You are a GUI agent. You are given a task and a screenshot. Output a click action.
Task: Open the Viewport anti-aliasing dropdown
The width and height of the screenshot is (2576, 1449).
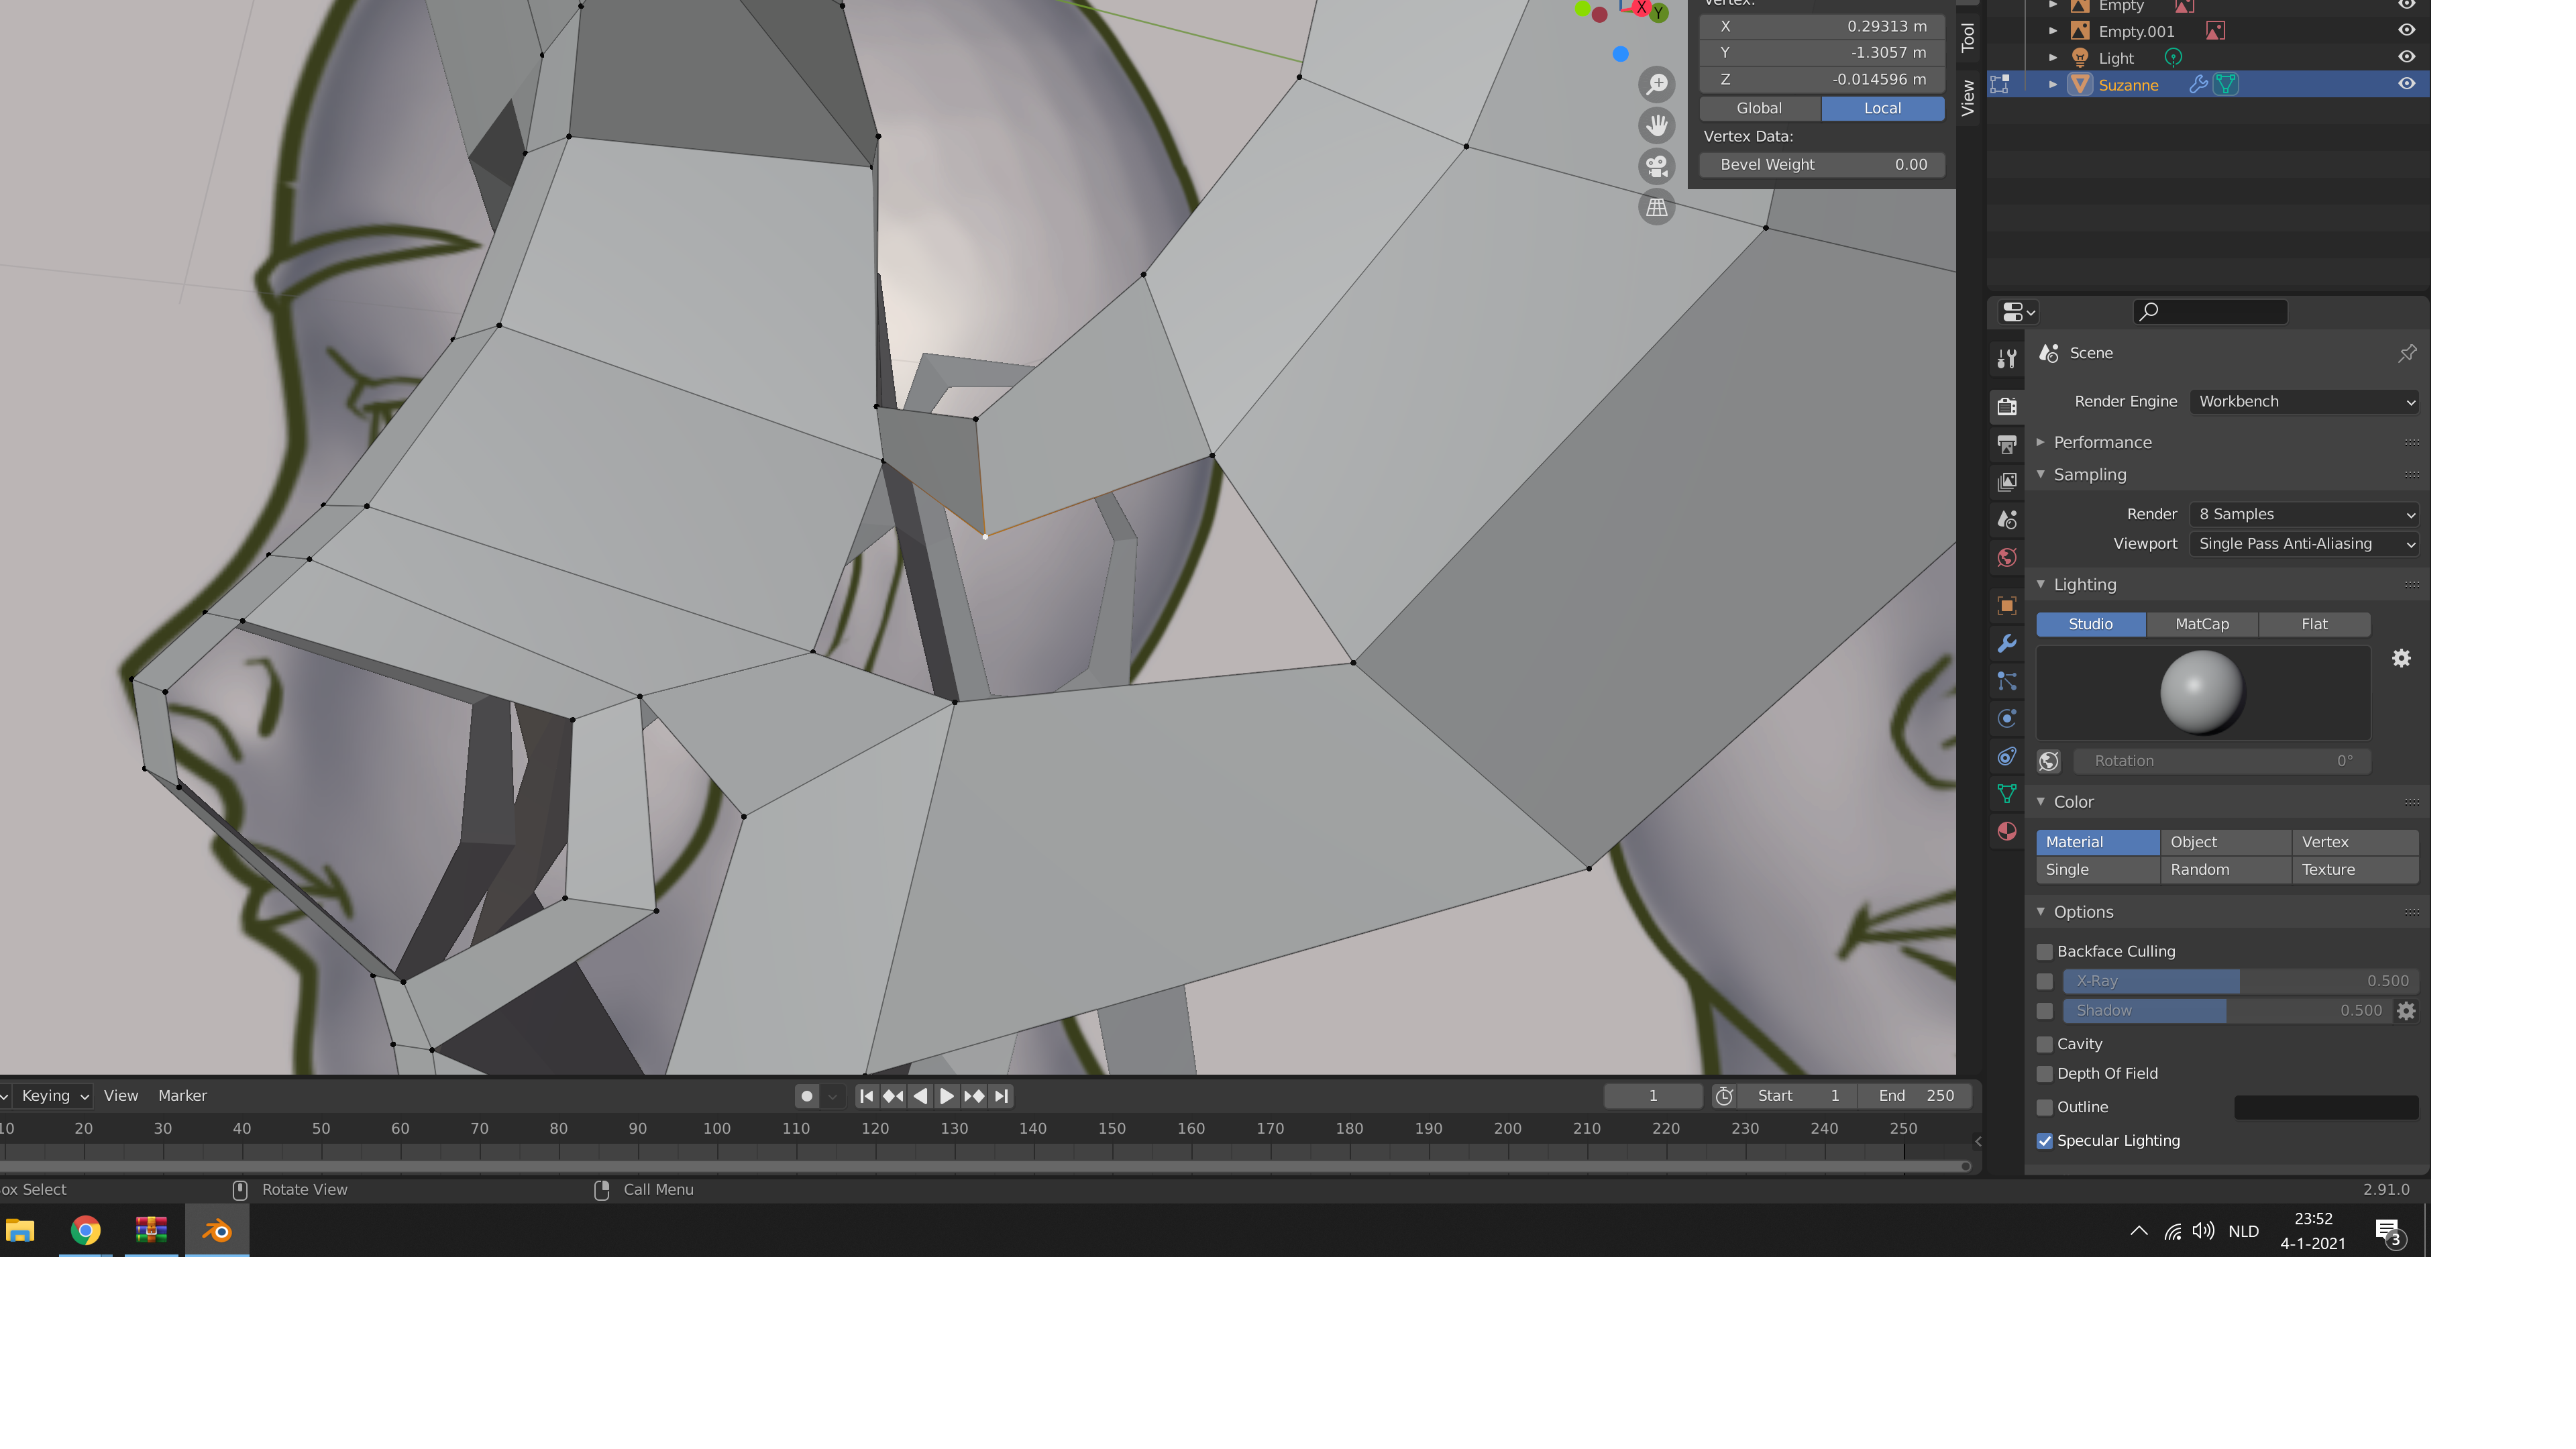(2303, 544)
